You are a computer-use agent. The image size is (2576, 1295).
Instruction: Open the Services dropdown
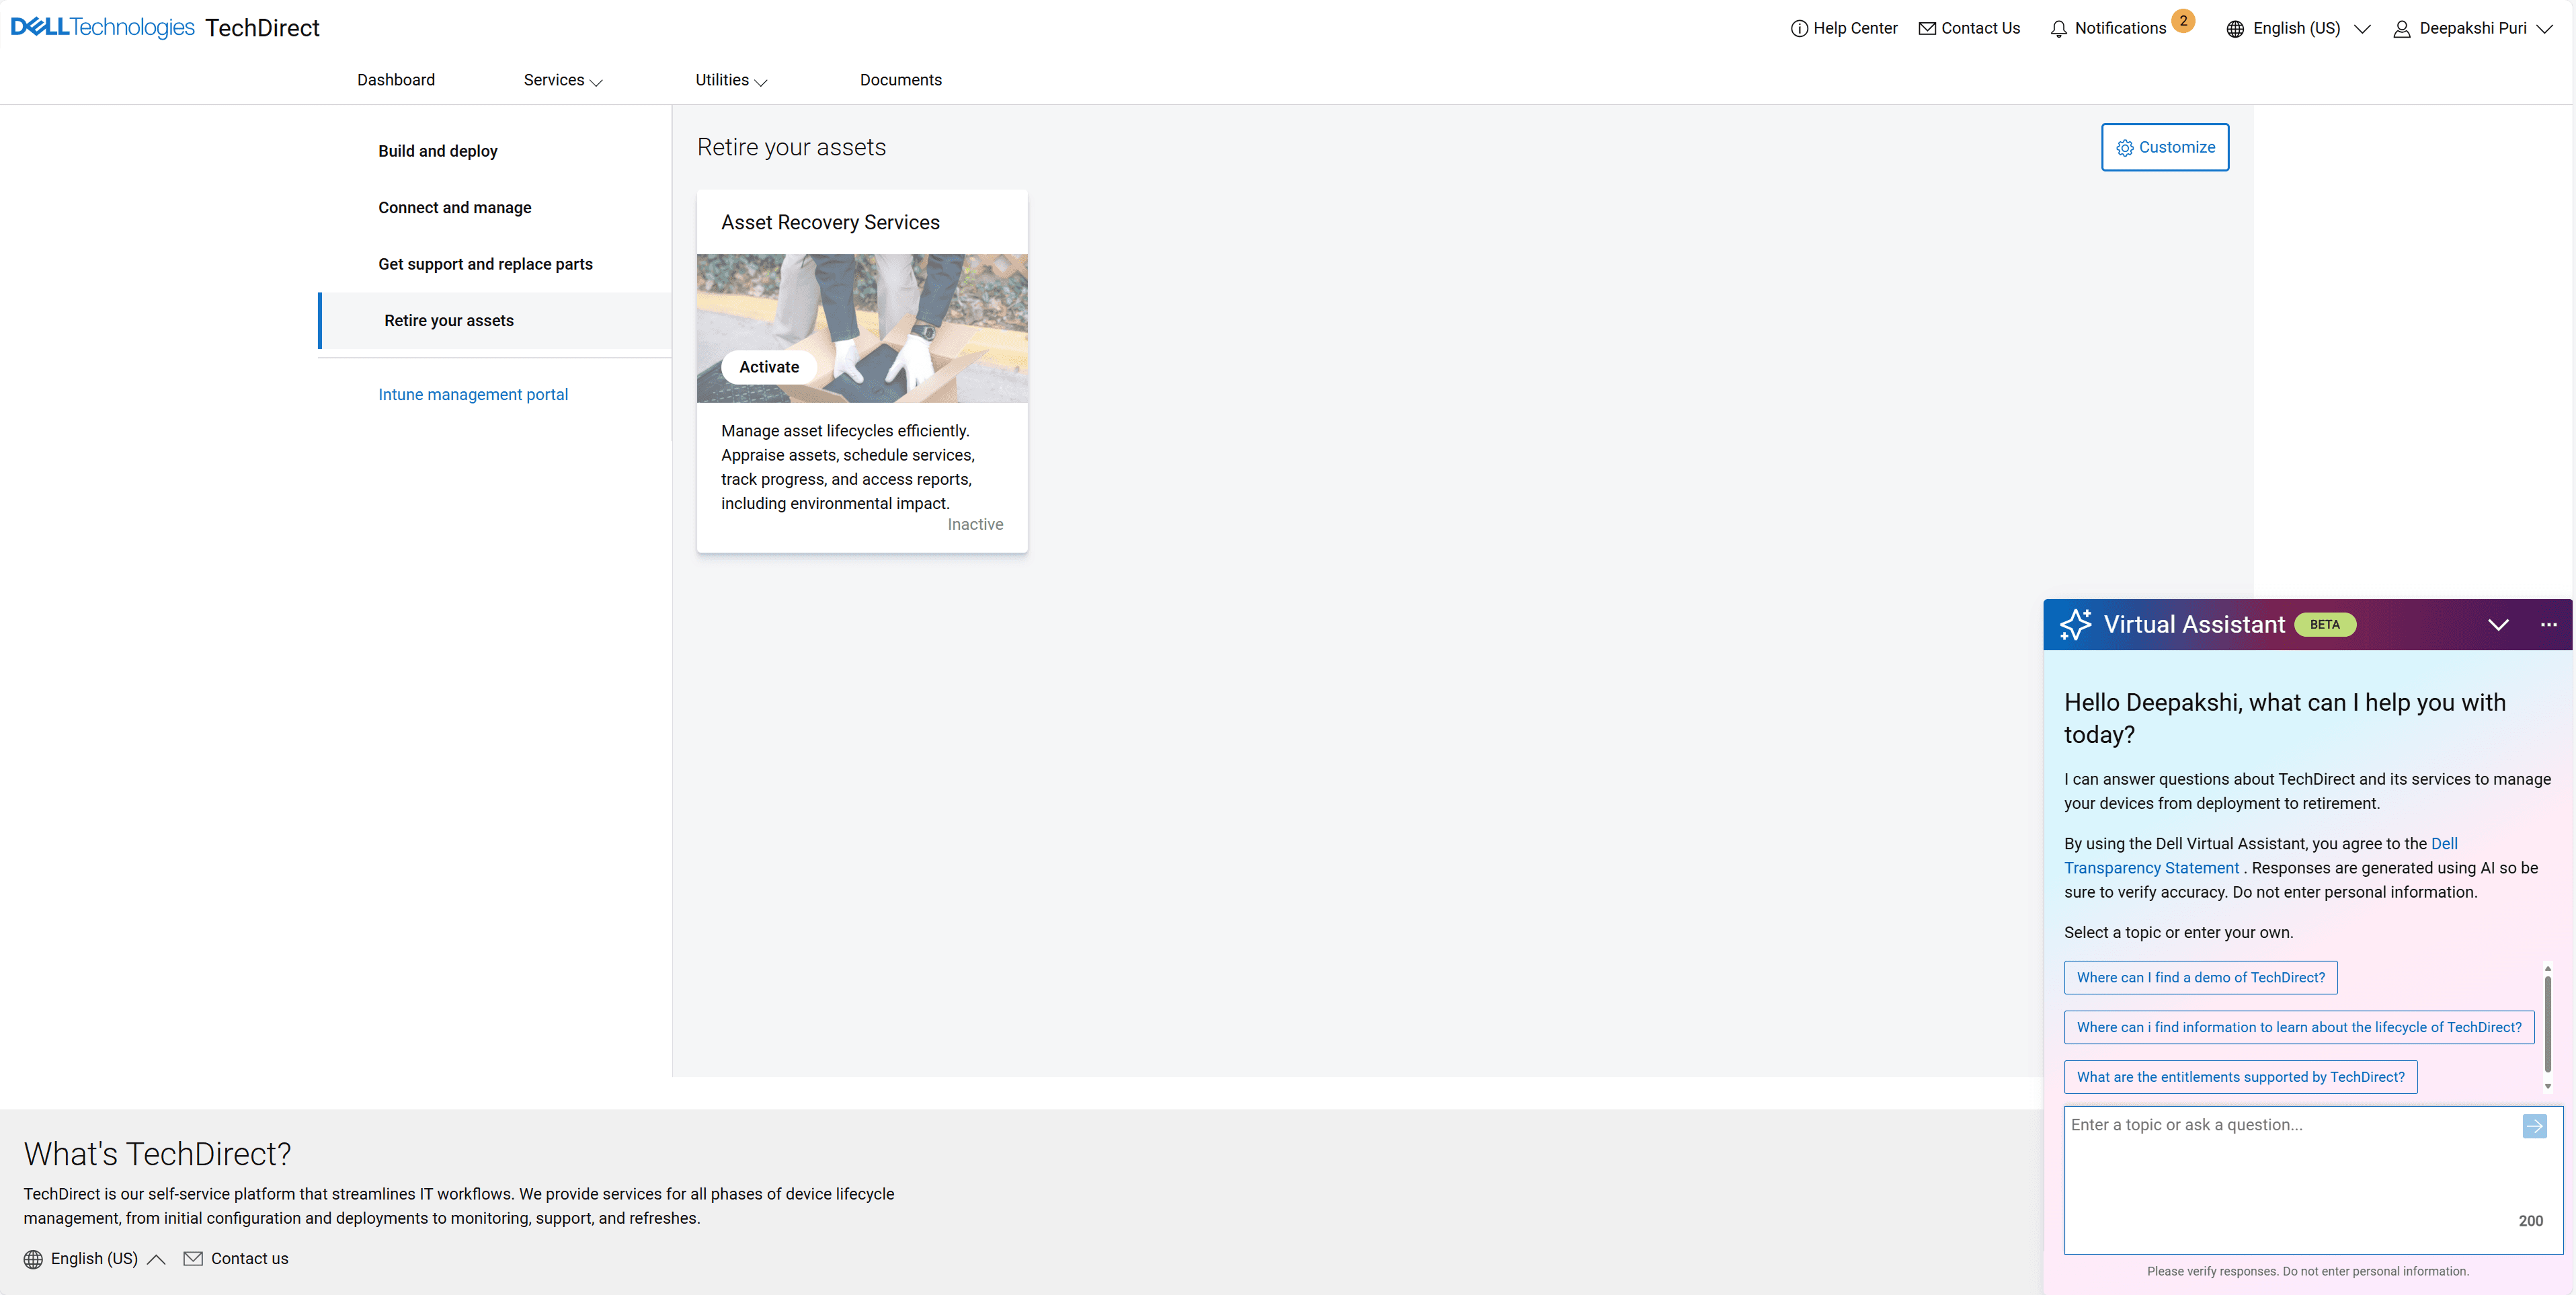562,80
